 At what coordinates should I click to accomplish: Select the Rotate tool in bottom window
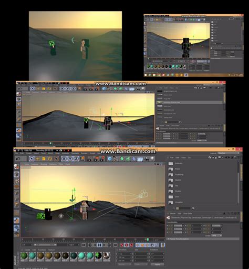(50, 158)
